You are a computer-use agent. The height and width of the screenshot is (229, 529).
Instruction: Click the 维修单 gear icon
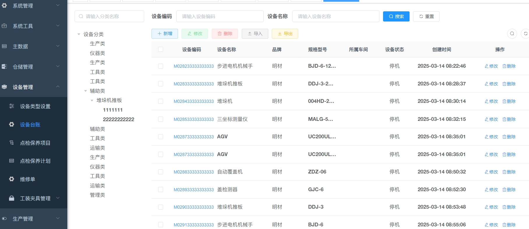pos(12,179)
